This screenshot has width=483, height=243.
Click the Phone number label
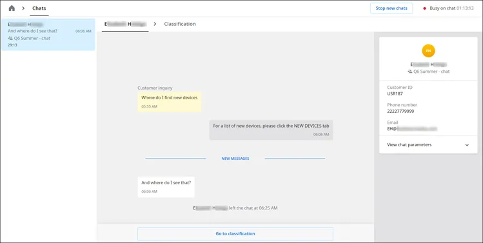(402, 105)
